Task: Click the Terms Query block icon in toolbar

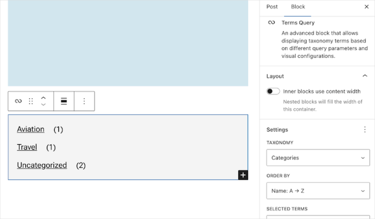Action: point(18,101)
